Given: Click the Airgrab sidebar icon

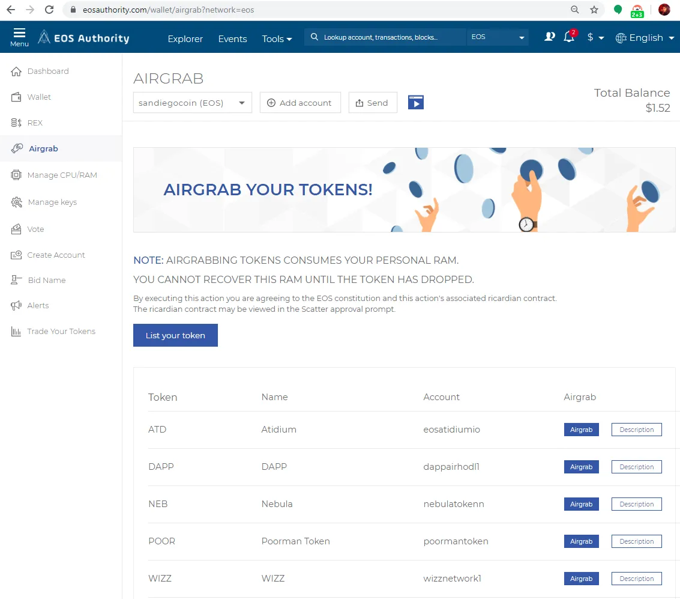Looking at the screenshot, I should point(17,148).
